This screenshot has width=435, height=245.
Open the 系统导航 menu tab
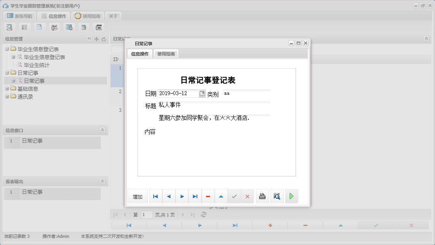tap(19, 16)
